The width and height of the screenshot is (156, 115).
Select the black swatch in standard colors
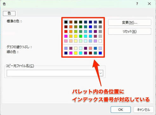click(66, 22)
